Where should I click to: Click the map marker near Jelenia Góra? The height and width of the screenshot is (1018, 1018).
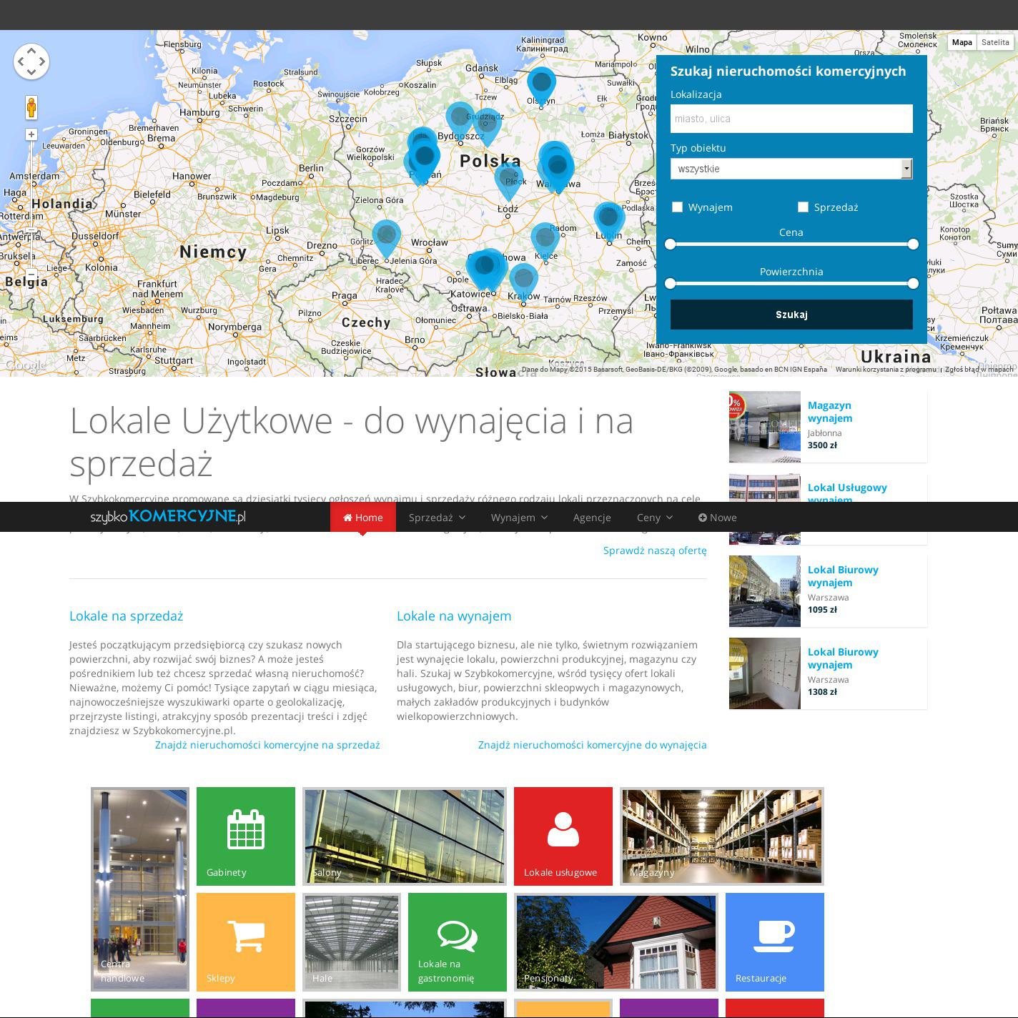click(x=386, y=239)
